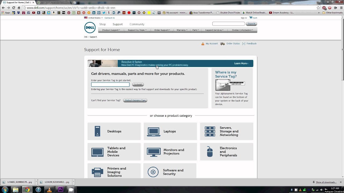Go to the Shop section
The width and height of the screenshot is (344, 193).
[x=102, y=24]
